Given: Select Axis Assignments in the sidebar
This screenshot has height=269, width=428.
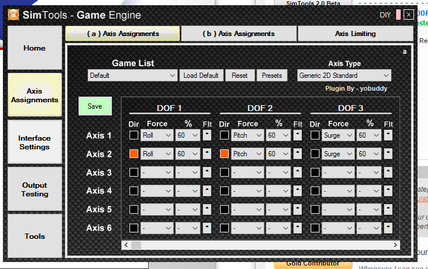Looking at the screenshot, I should click(35, 95).
